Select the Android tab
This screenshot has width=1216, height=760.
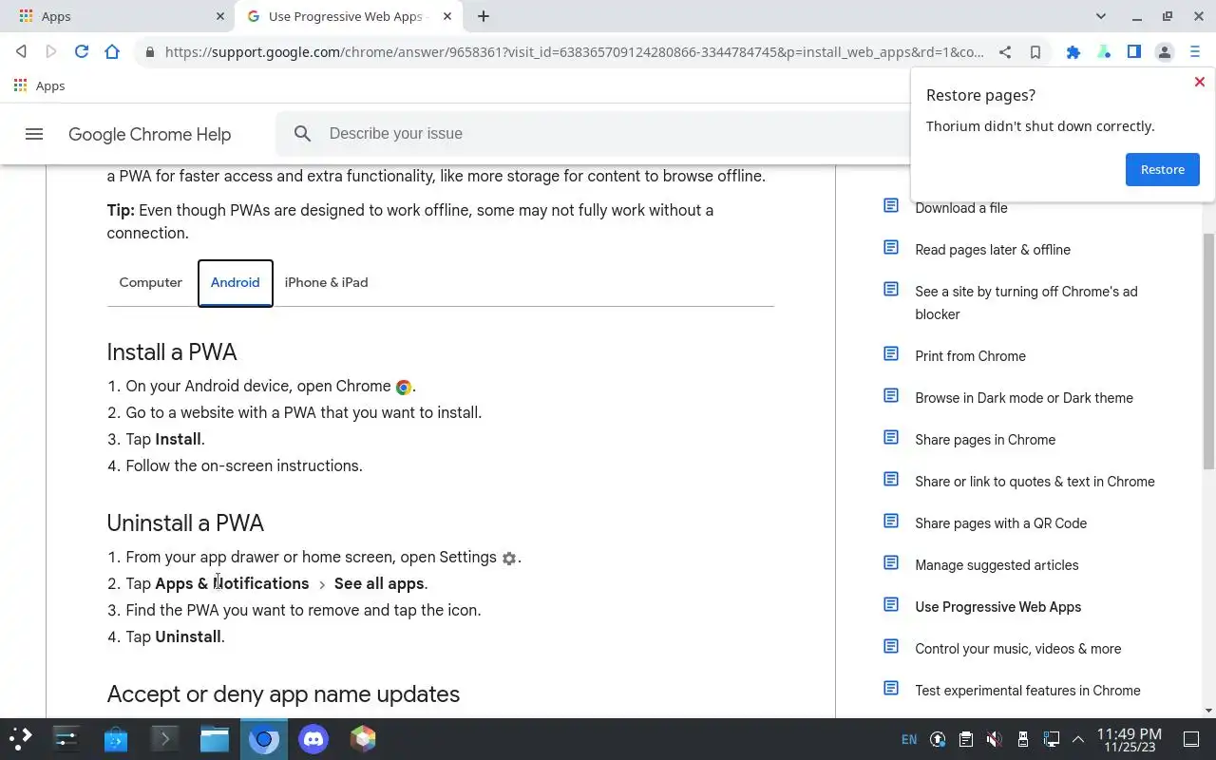236,282
